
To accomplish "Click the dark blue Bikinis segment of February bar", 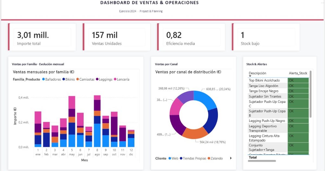I will [46, 140].
